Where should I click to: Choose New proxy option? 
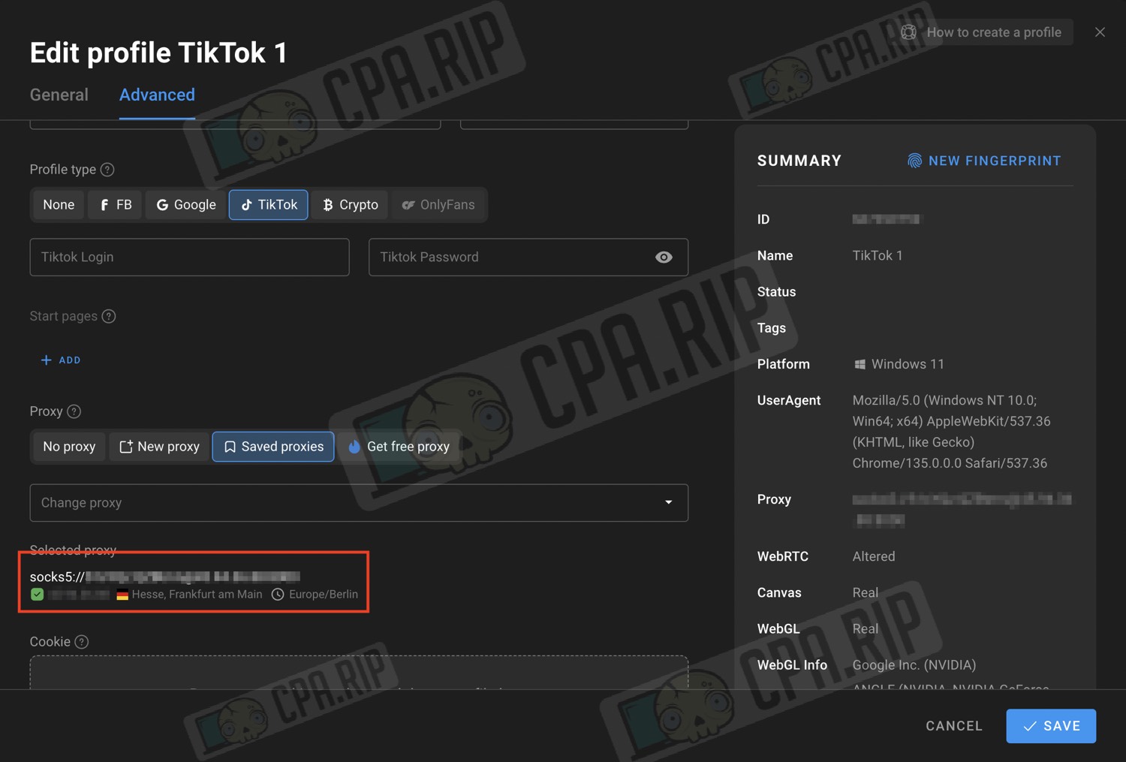pyautogui.click(x=159, y=447)
